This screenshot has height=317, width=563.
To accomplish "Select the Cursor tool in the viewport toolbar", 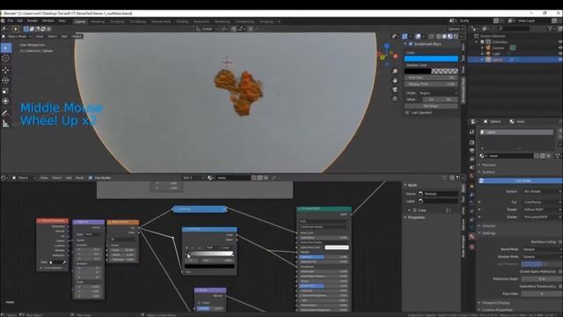I will point(6,58).
